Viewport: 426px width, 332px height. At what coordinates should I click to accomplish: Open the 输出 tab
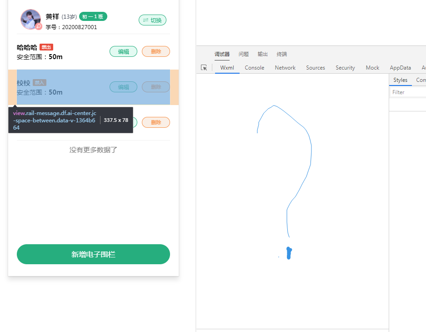[x=263, y=54]
